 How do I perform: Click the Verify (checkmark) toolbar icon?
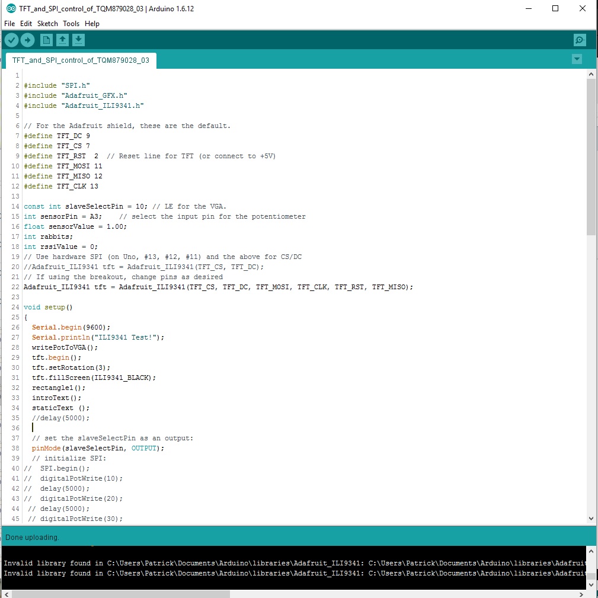point(11,40)
